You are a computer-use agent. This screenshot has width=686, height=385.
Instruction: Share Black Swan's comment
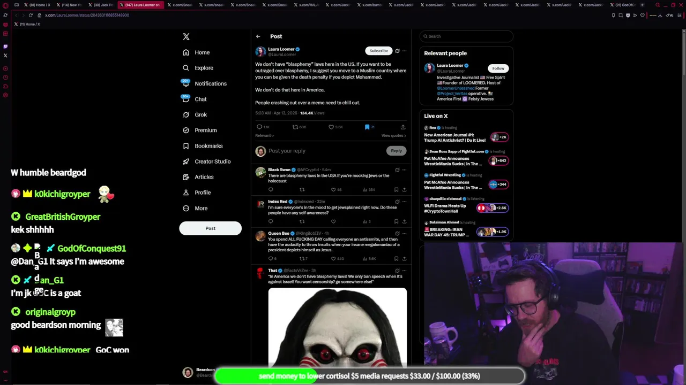[x=404, y=189]
